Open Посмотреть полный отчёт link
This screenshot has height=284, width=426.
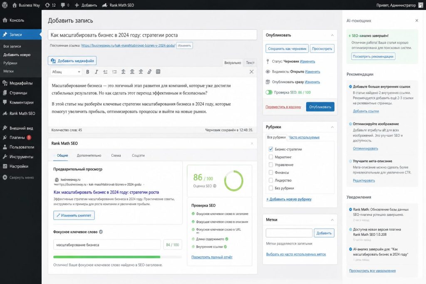(212, 257)
